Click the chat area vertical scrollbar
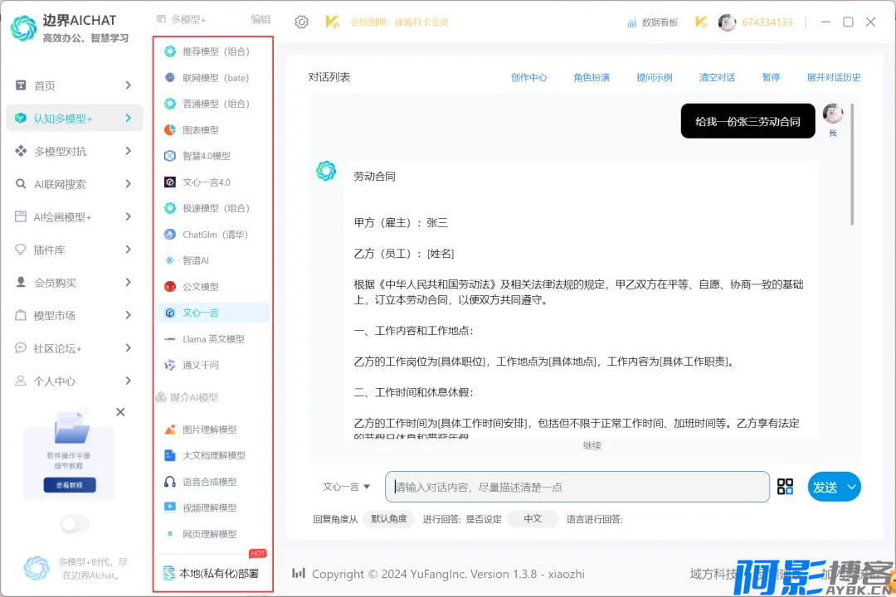The width and height of the screenshot is (896, 597). point(852,164)
